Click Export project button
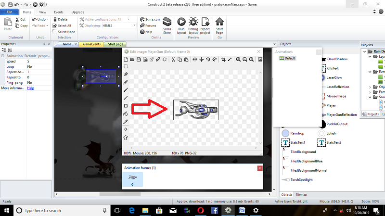The width and height of the screenshot is (385, 216). coord(205,25)
